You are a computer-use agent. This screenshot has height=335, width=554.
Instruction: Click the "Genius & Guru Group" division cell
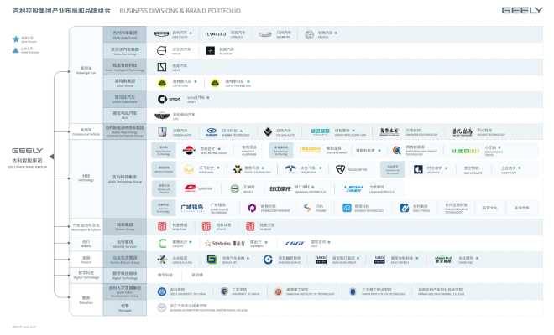pyautogui.click(x=125, y=260)
